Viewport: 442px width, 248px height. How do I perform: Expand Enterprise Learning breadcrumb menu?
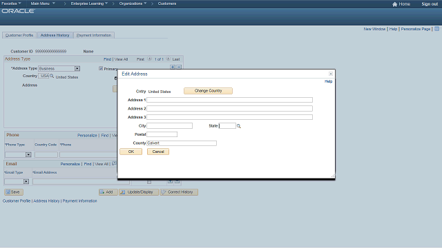click(x=89, y=3)
